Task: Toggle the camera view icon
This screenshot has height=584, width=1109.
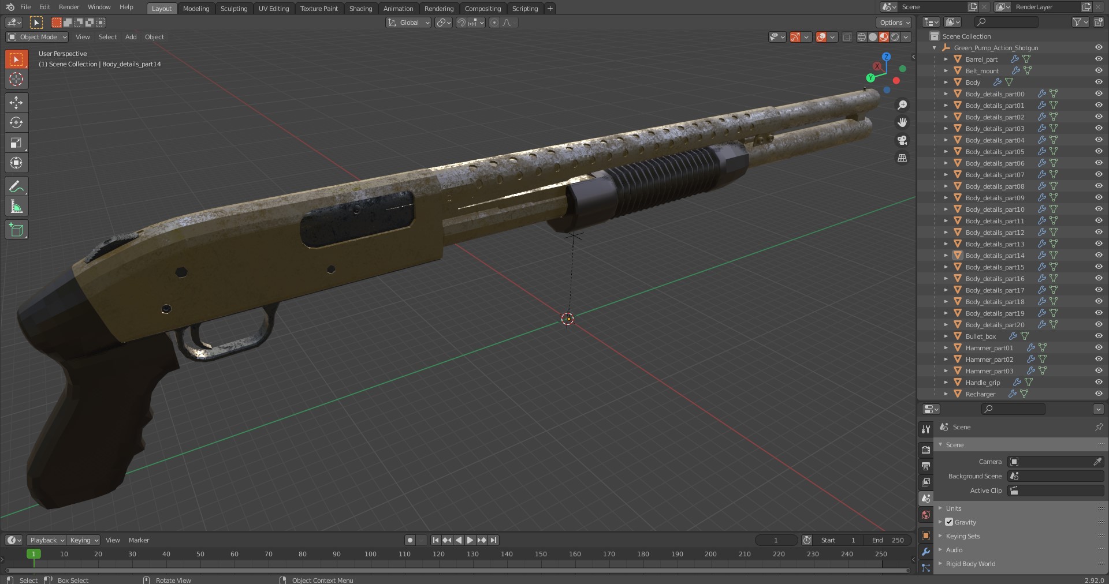Action: point(902,140)
